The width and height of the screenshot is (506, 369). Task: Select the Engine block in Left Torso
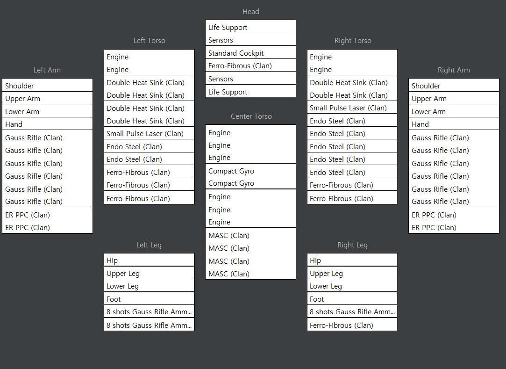pyautogui.click(x=149, y=63)
